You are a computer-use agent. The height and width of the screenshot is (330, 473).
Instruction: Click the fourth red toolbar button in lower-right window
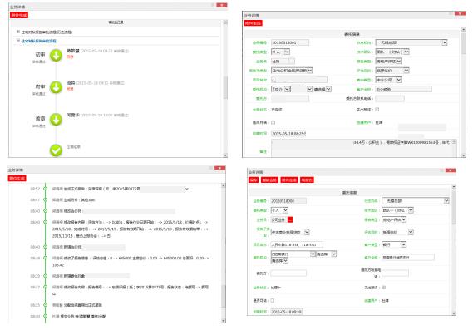307,180
